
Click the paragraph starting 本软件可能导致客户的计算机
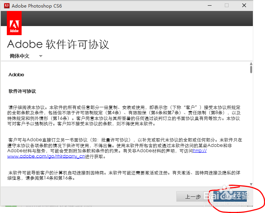click(124, 175)
